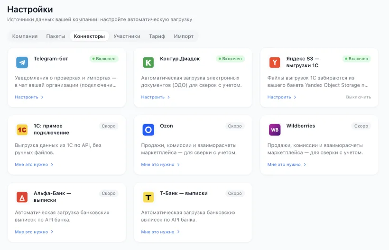Click the Настройки page heading
Viewport: 389px width, 250px height.
point(30,9)
